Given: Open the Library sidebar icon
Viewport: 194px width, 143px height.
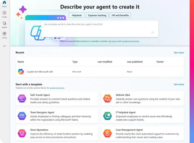Looking at the screenshot, I should (x=4, y=34).
